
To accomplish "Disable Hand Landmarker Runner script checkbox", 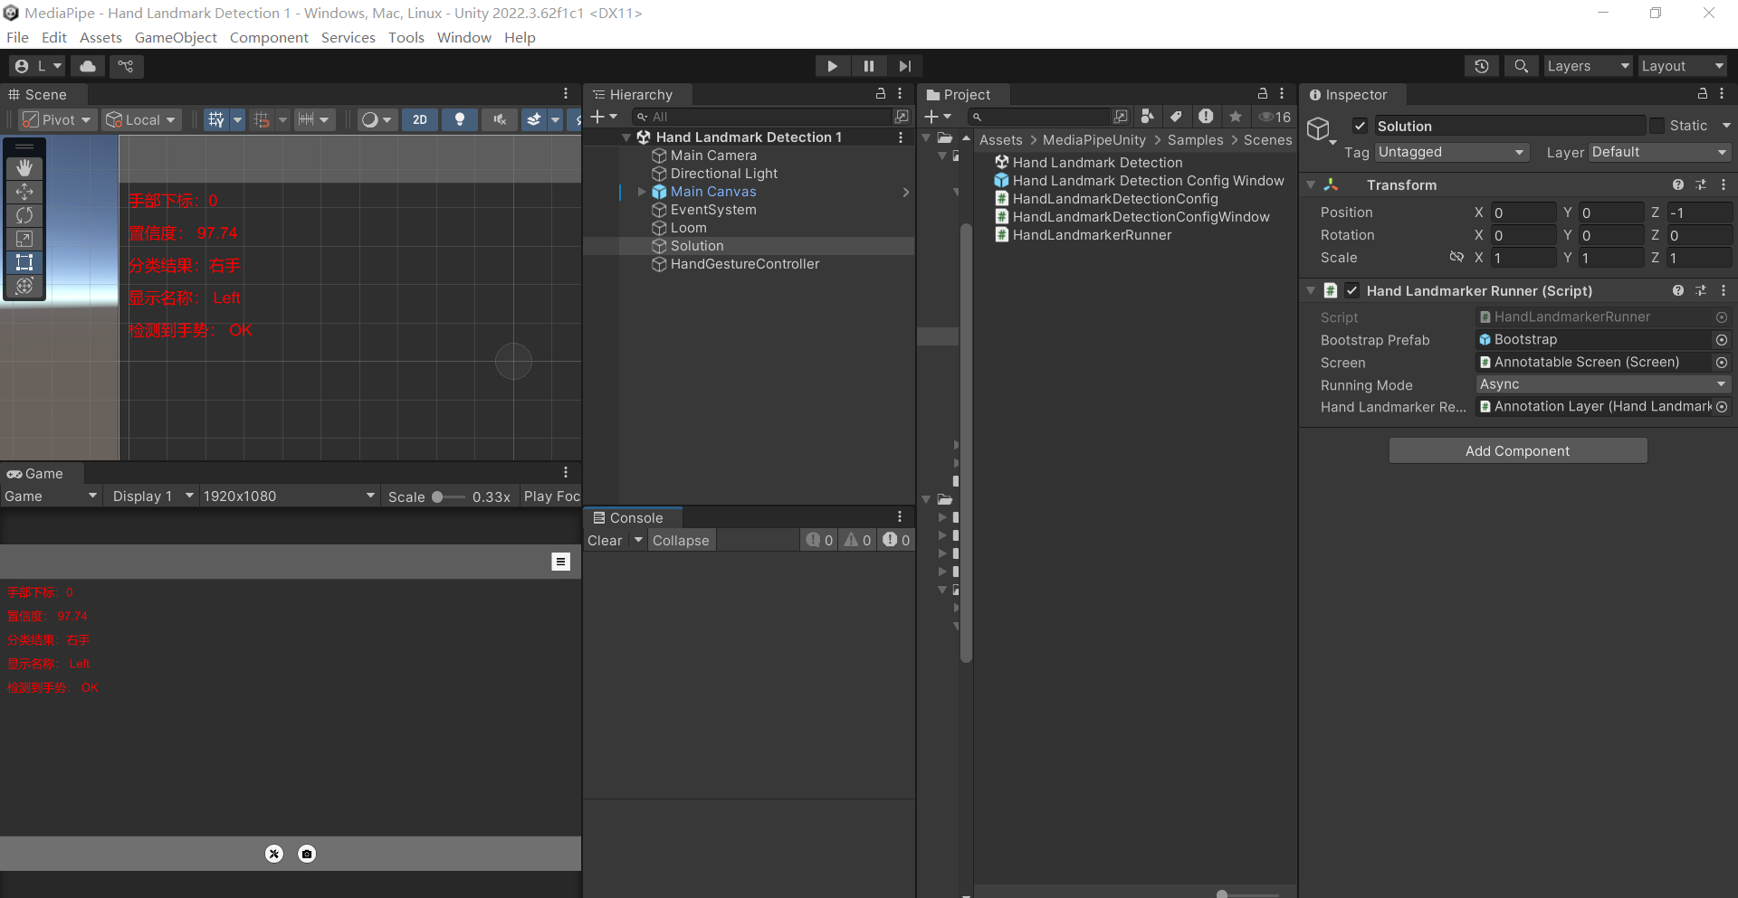I will [x=1351, y=290].
